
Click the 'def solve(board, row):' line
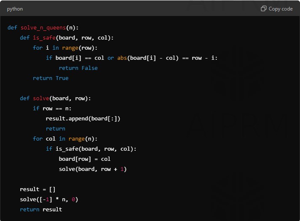55,99
